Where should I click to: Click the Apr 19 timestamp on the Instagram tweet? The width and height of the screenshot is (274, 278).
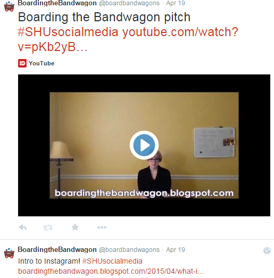(176, 250)
